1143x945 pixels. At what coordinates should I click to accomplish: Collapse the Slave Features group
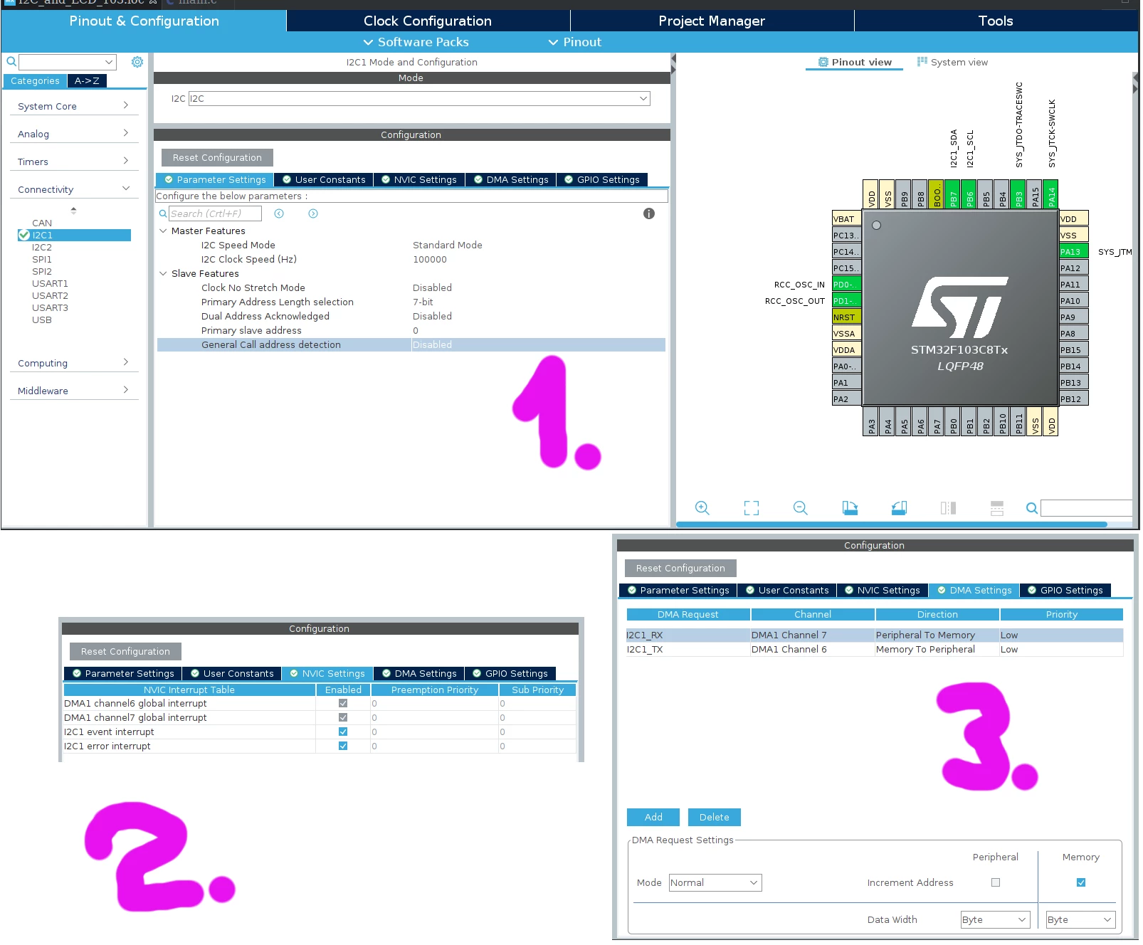pos(163,273)
